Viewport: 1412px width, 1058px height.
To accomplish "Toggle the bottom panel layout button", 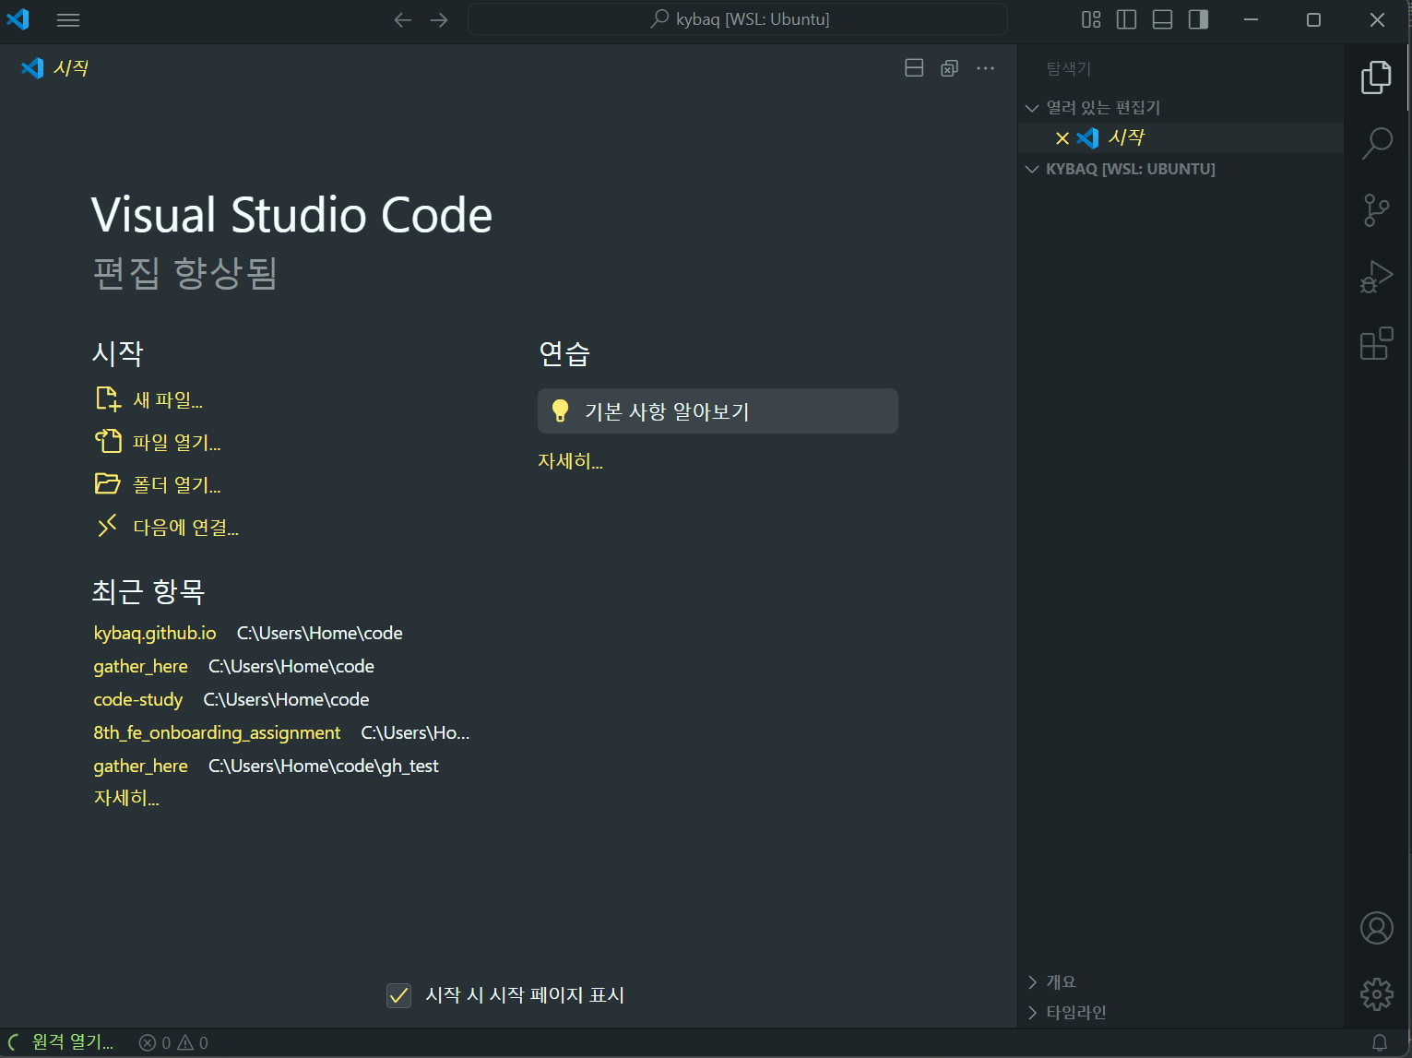I will [1162, 19].
